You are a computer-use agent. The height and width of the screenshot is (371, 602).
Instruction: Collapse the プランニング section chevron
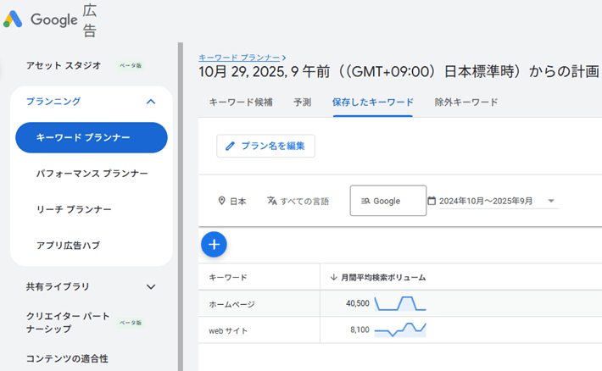[x=151, y=102]
